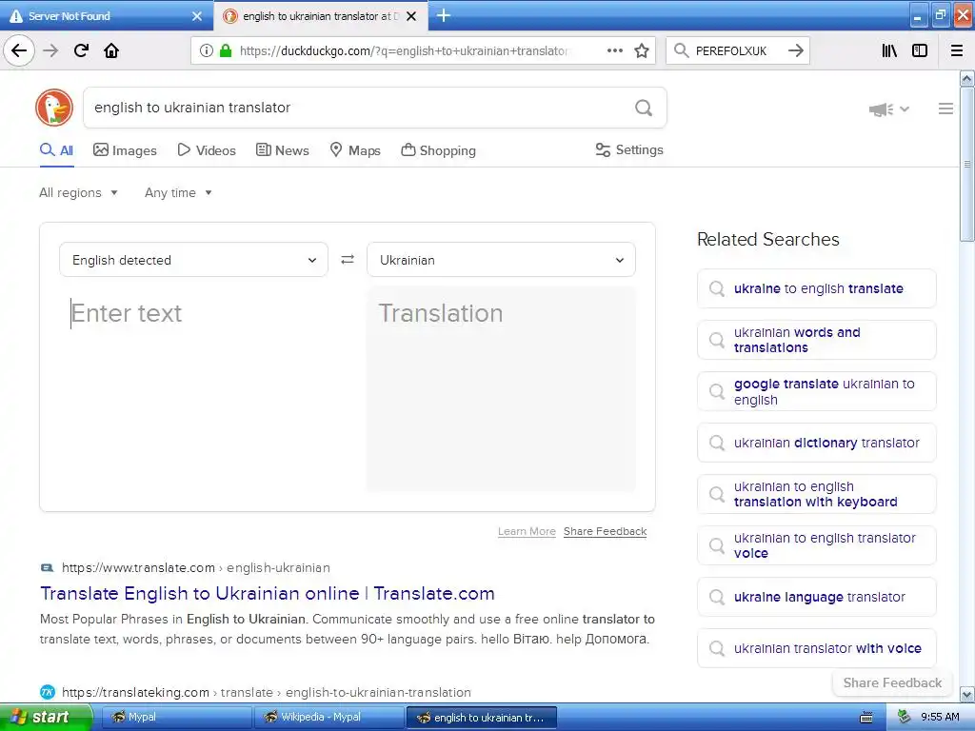
Task: Click the magnifier in DuckDuckGo search box
Action: click(644, 109)
